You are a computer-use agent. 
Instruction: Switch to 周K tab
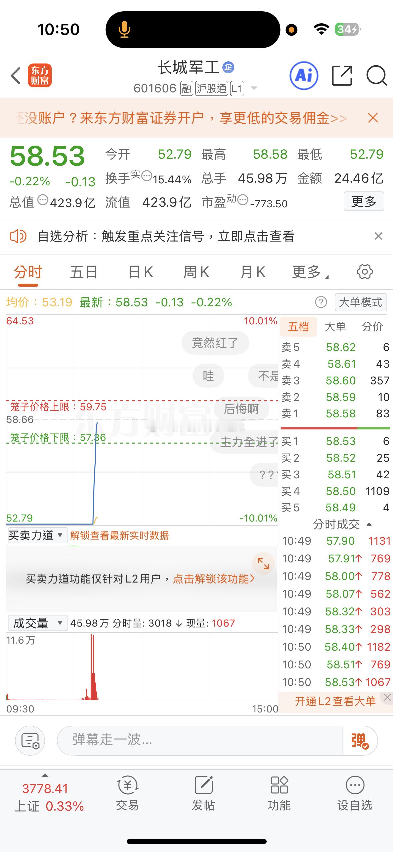click(x=196, y=272)
